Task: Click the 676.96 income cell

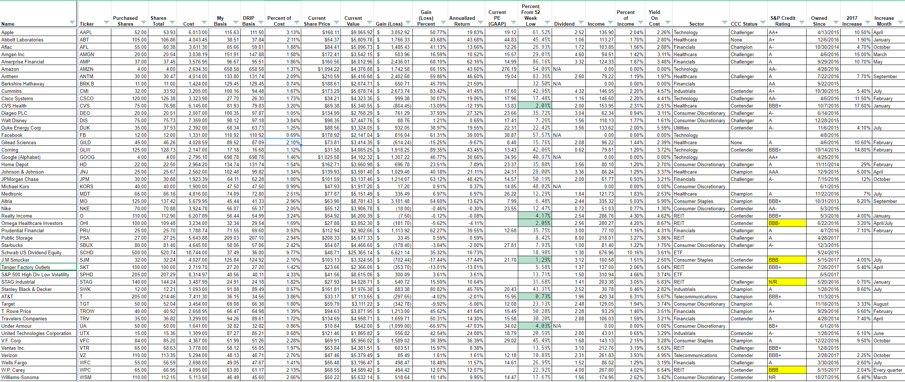Action: click(x=600, y=252)
